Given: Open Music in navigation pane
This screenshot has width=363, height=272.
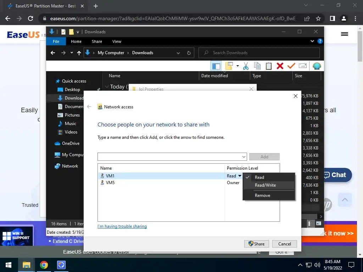Looking at the screenshot, I should point(71,124).
